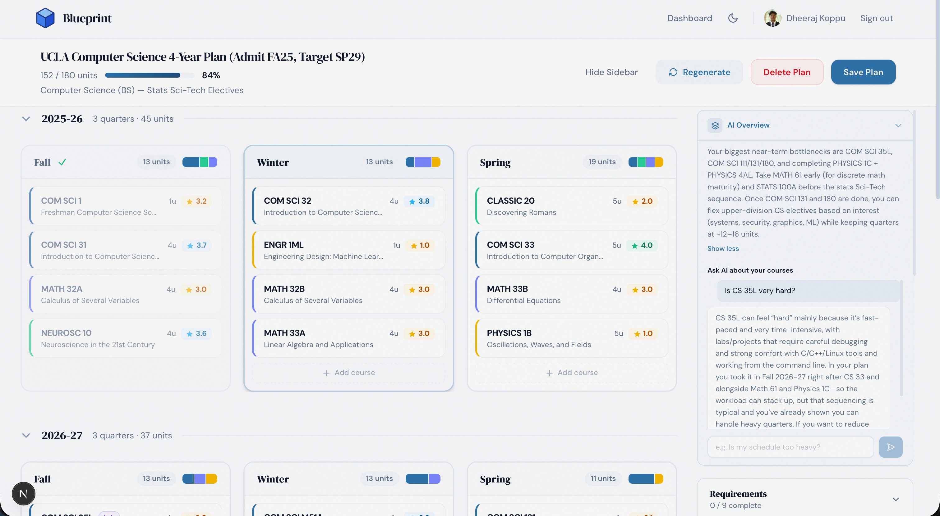Toggle dark mode moon icon
The image size is (940, 516).
point(733,18)
